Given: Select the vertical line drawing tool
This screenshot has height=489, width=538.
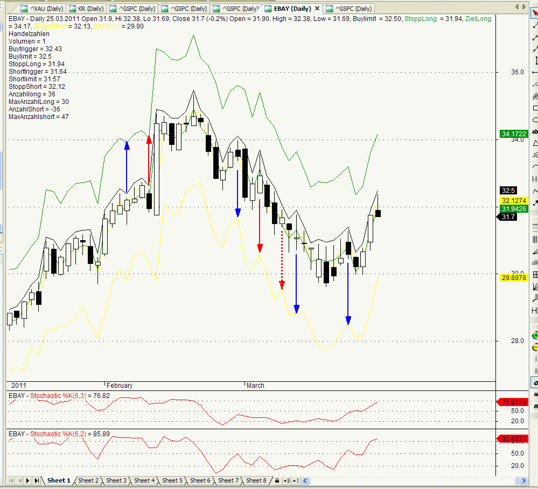Looking at the screenshot, I should coord(536,61).
